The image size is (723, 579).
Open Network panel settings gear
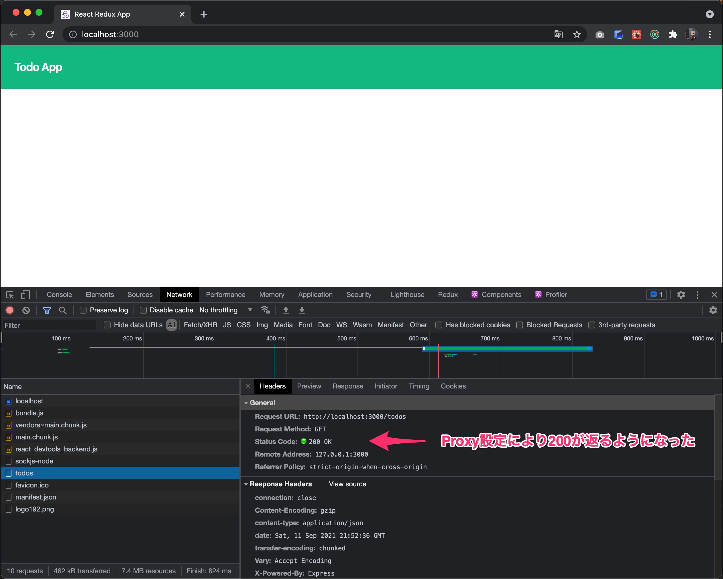point(713,310)
